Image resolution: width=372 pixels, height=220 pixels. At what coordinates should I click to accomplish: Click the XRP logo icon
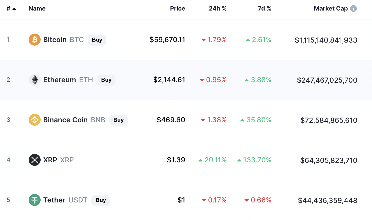click(35, 160)
